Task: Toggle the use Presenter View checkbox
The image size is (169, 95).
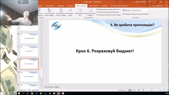Action: tap(124, 14)
